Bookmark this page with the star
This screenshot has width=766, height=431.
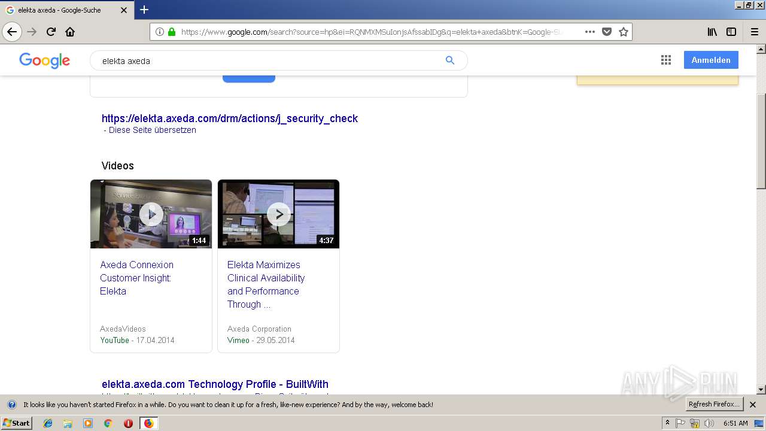(x=624, y=32)
